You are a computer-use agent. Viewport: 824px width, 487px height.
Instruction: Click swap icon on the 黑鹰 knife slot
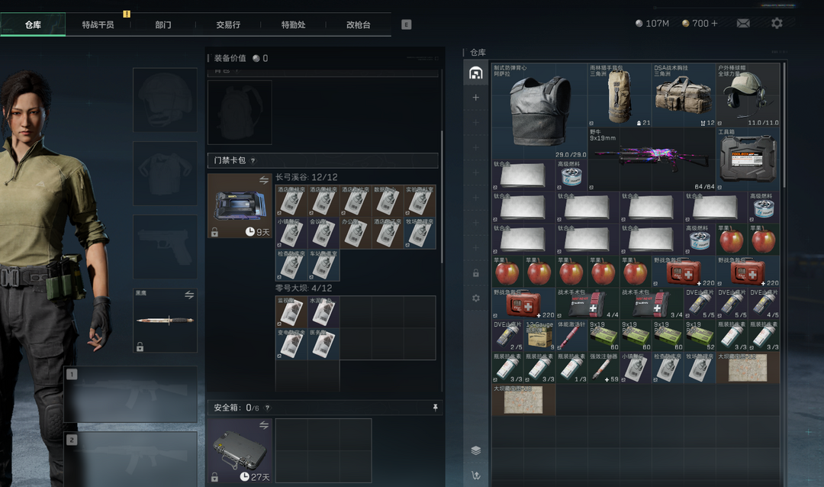tap(189, 295)
